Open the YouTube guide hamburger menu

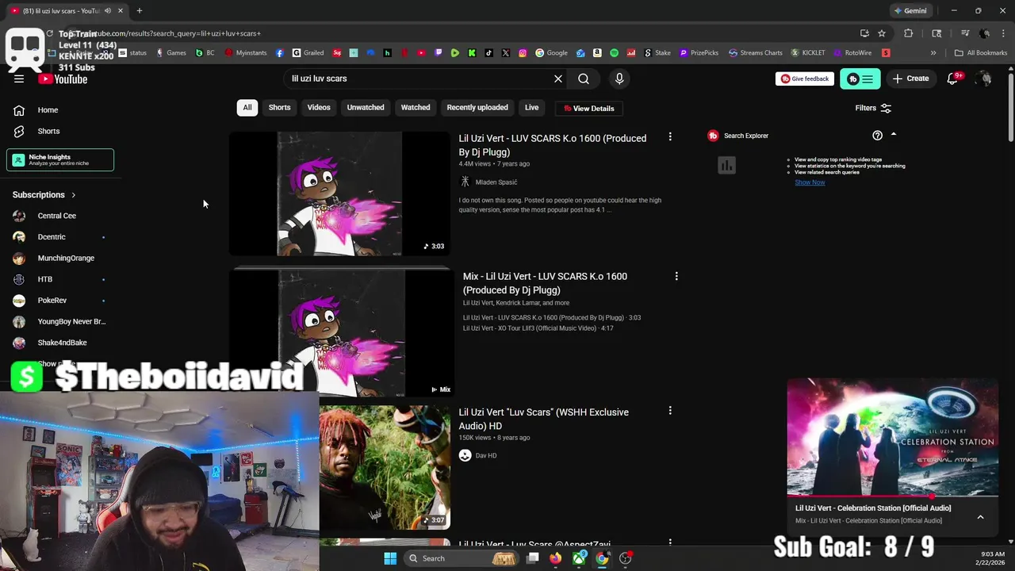pos(19,79)
